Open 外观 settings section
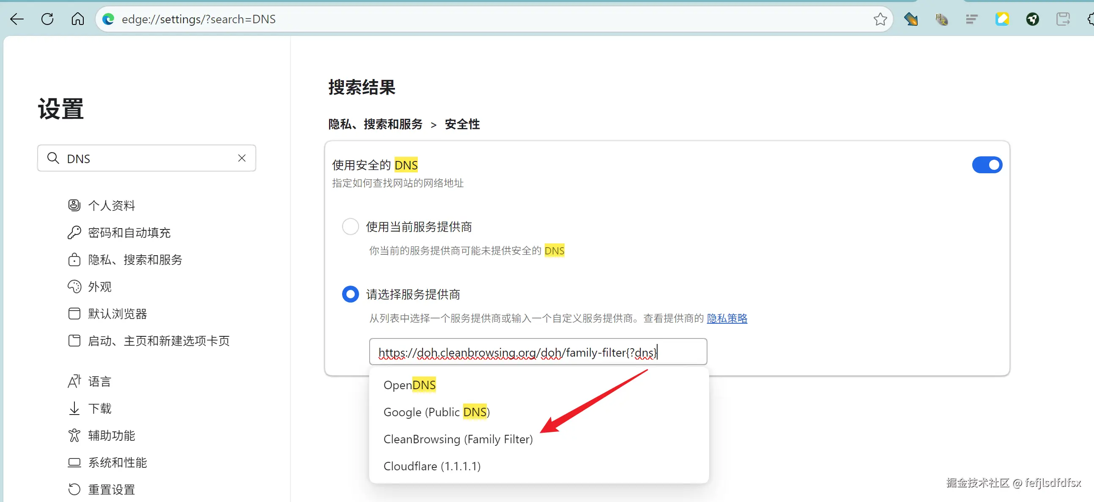This screenshot has width=1094, height=502. (x=99, y=287)
